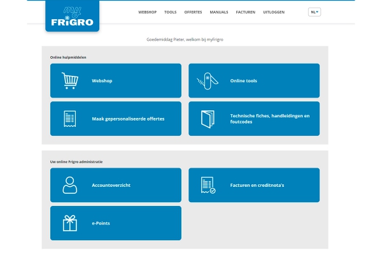The height and width of the screenshot is (255, 382).
Task: Click the shopping cart icon on Webshop tile
Action: pyautogui.click(x=70, y=80)
